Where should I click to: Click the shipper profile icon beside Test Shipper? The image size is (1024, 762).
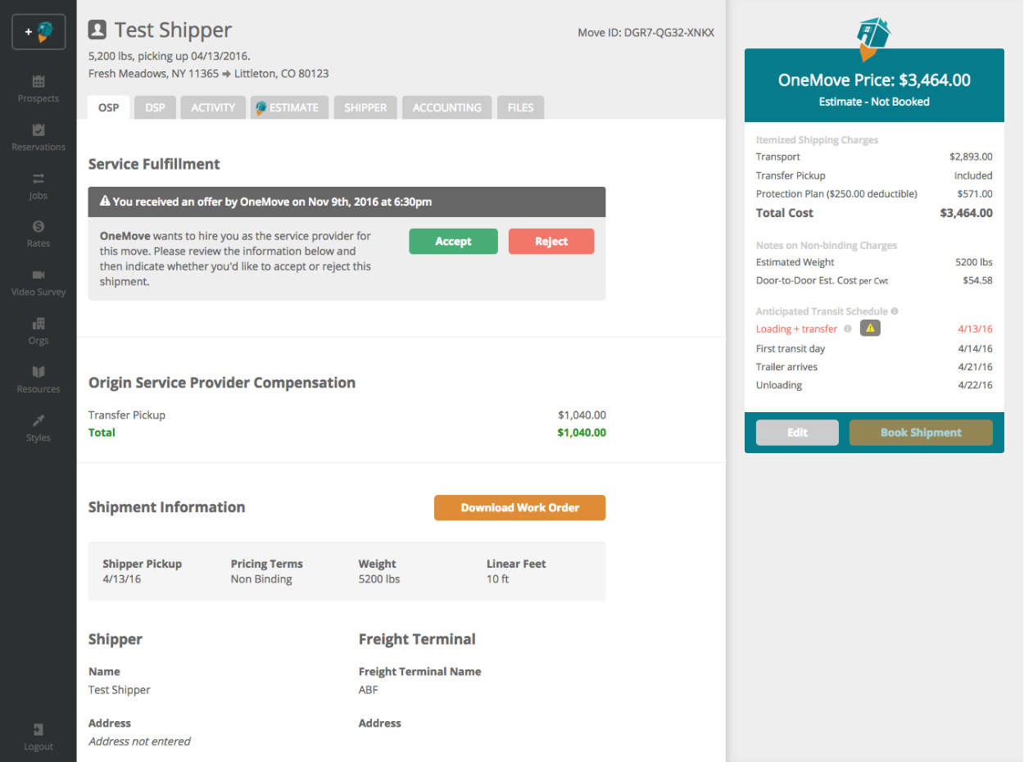(x=97, y=30)
